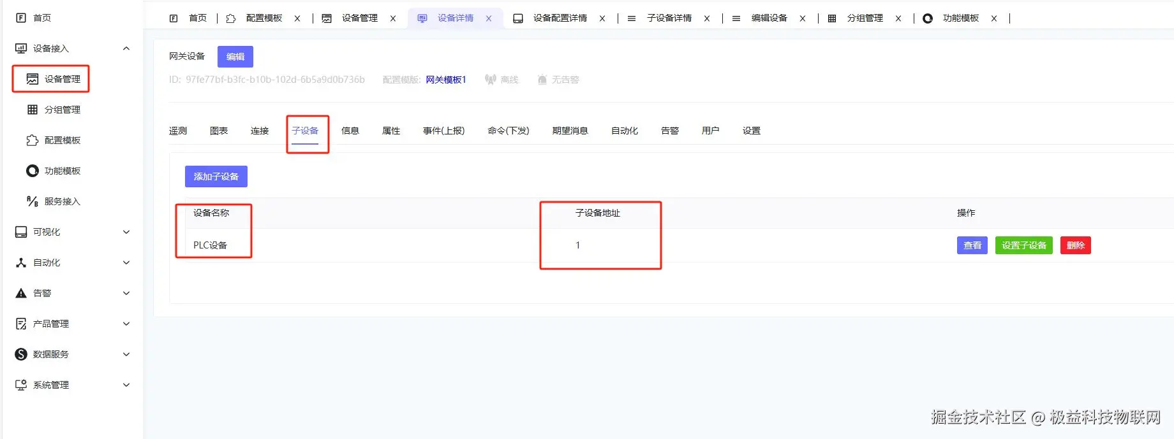Click the 自动化 node icon in sidebar
Screen dimensions: 1174x439
tap(21, 263)
